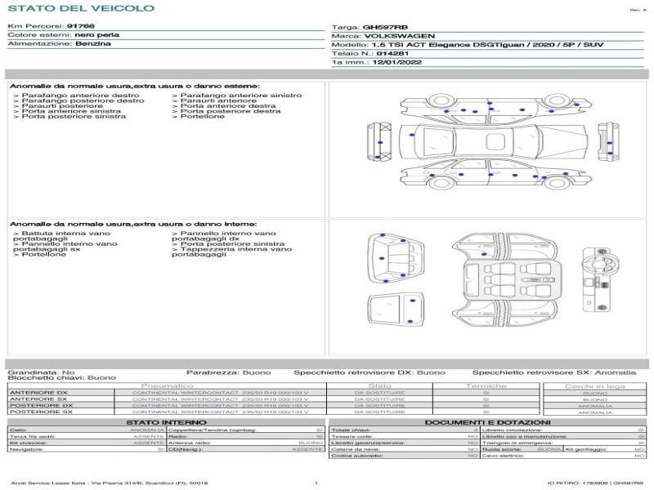
Task: Click the fuel type value "Benzina"
Action: pyautogui.click(x=93, y=44)
